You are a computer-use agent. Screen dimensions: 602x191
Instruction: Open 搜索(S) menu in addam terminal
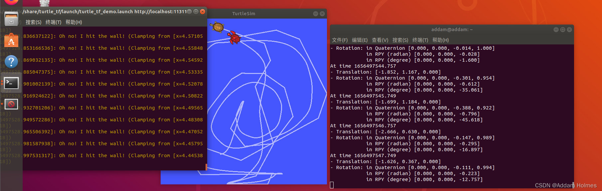coord(400,40)
